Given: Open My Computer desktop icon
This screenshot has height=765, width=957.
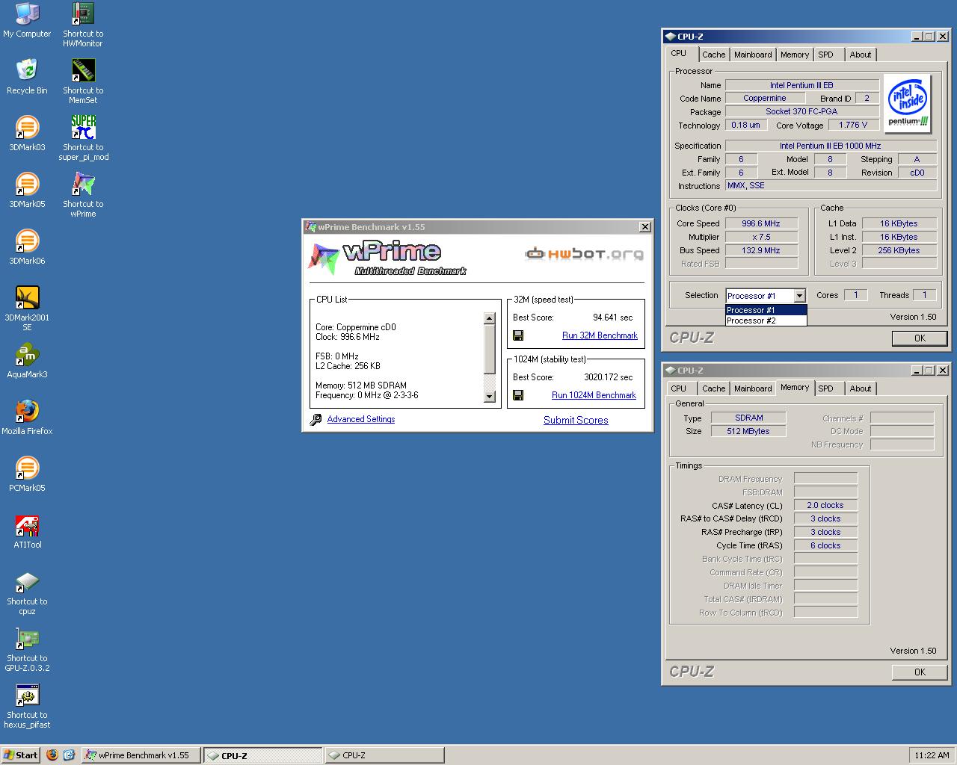Looking at the screenshot, I should (27, 20).
